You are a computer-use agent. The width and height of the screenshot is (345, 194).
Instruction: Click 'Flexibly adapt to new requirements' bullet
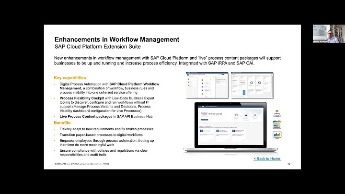(106, 129)
